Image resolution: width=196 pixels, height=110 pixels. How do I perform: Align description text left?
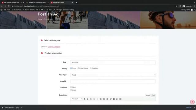click(101, 99)
